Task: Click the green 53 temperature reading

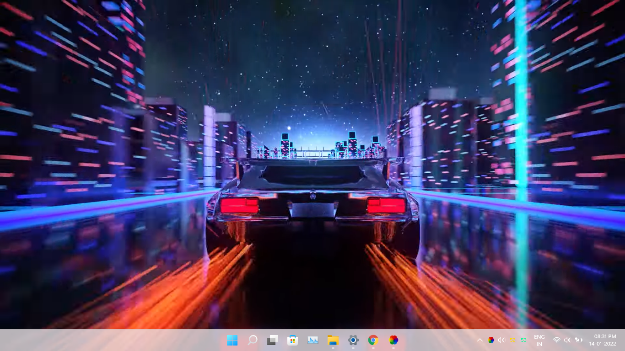Action: 523,340
